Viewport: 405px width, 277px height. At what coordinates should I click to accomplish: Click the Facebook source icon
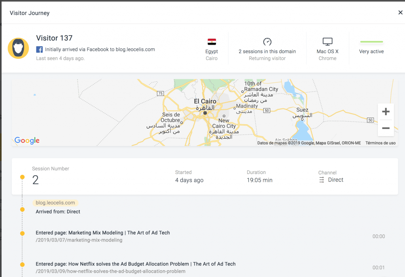(39, 49)
